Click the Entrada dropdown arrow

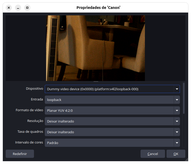pos(177,100)
